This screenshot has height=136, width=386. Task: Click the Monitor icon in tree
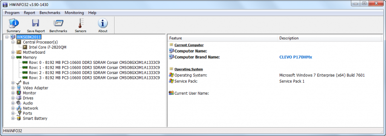click(19, 93)
